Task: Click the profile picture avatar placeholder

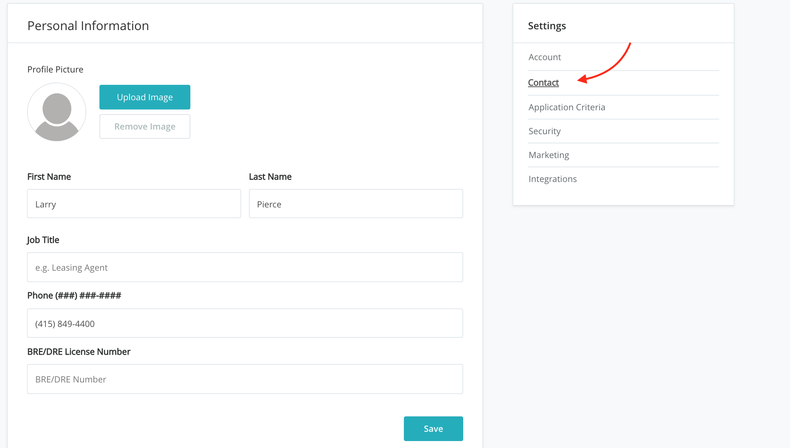Action: 57,112
